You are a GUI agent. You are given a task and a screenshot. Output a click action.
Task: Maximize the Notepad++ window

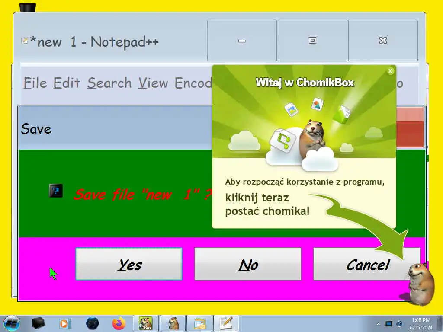coord(312,41)
